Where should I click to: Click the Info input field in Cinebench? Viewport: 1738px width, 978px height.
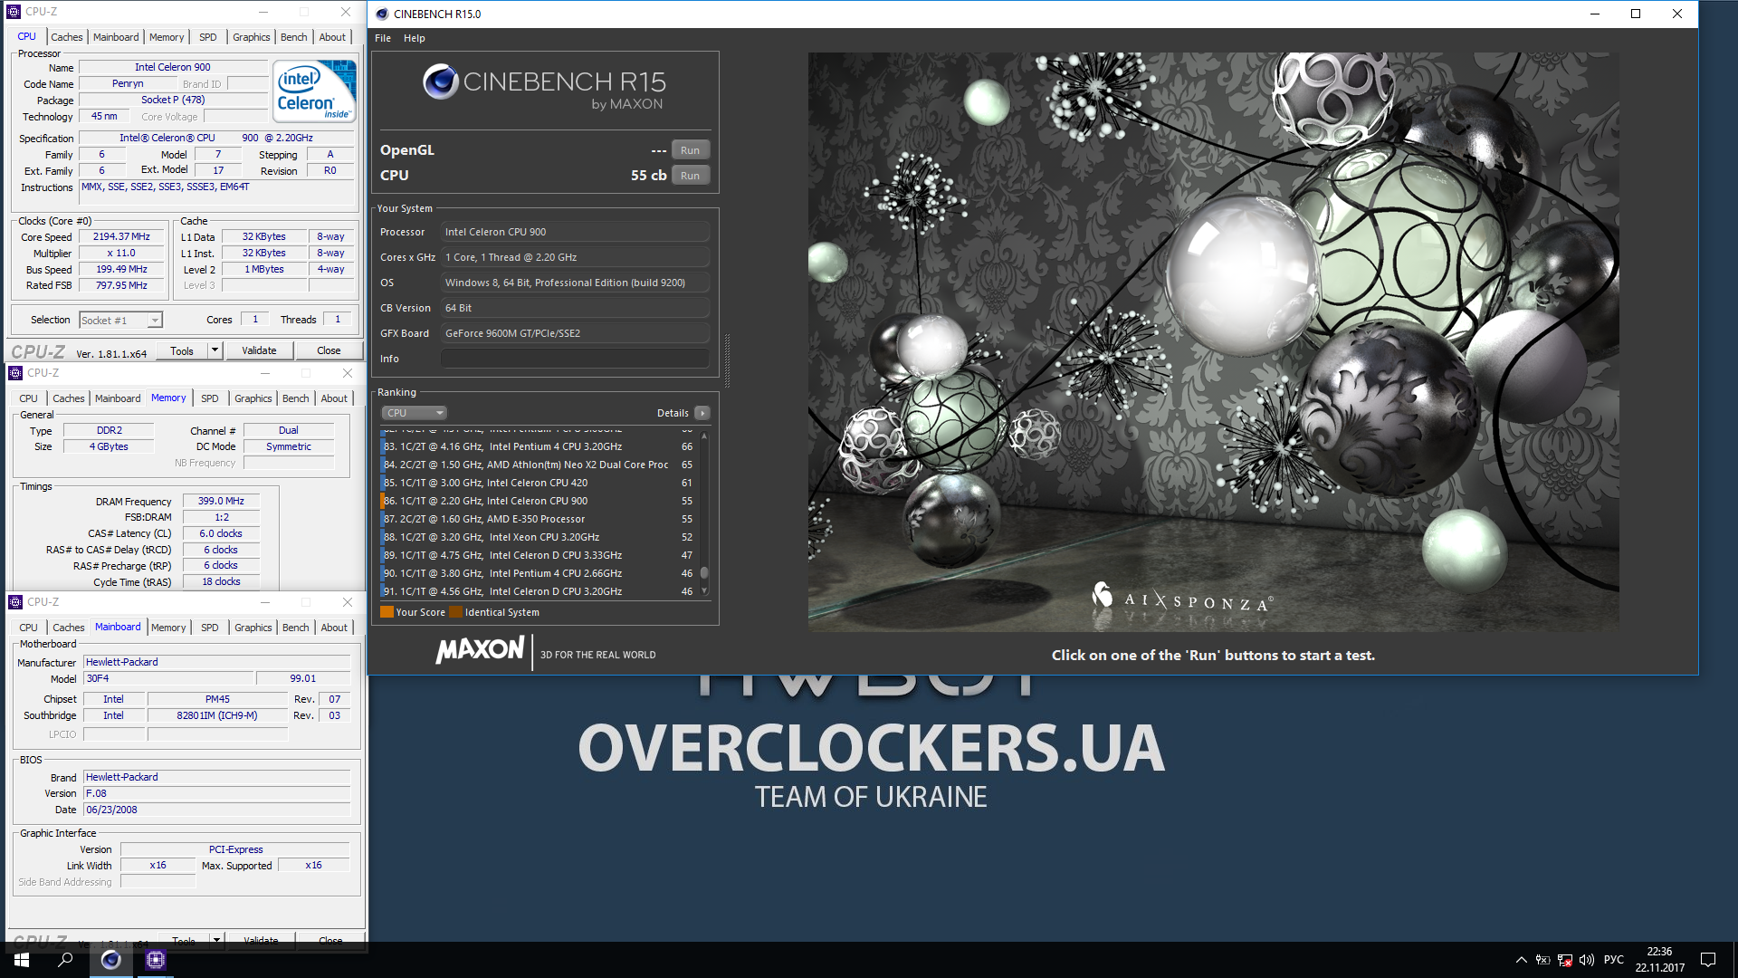click(574, 359)
